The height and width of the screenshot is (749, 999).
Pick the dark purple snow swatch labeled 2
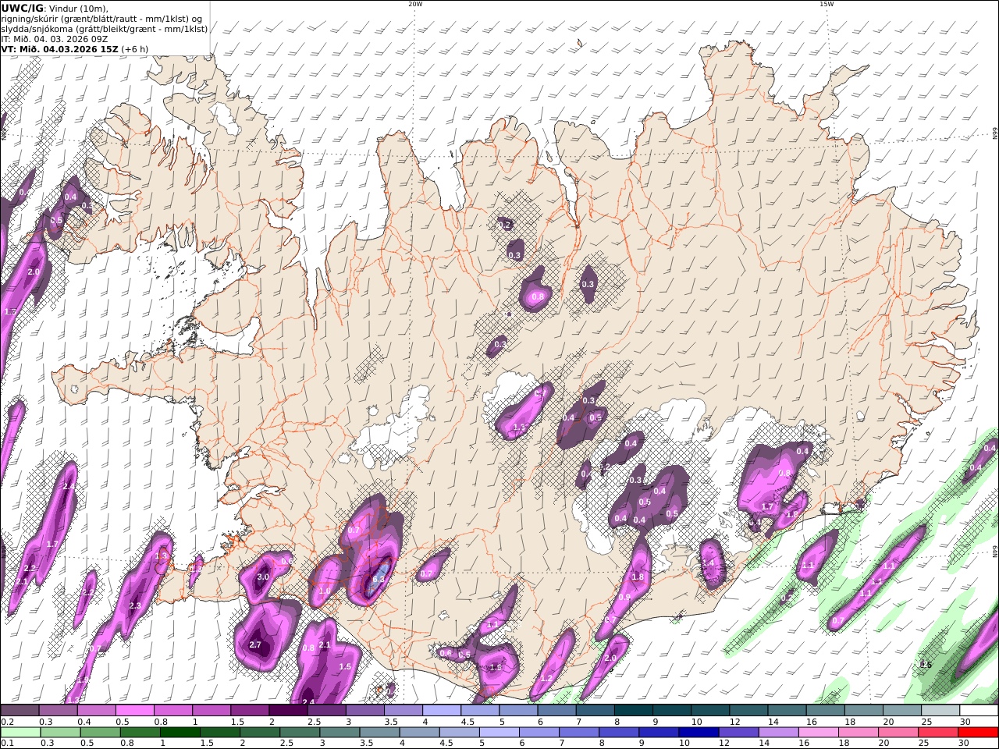point(288,711)
